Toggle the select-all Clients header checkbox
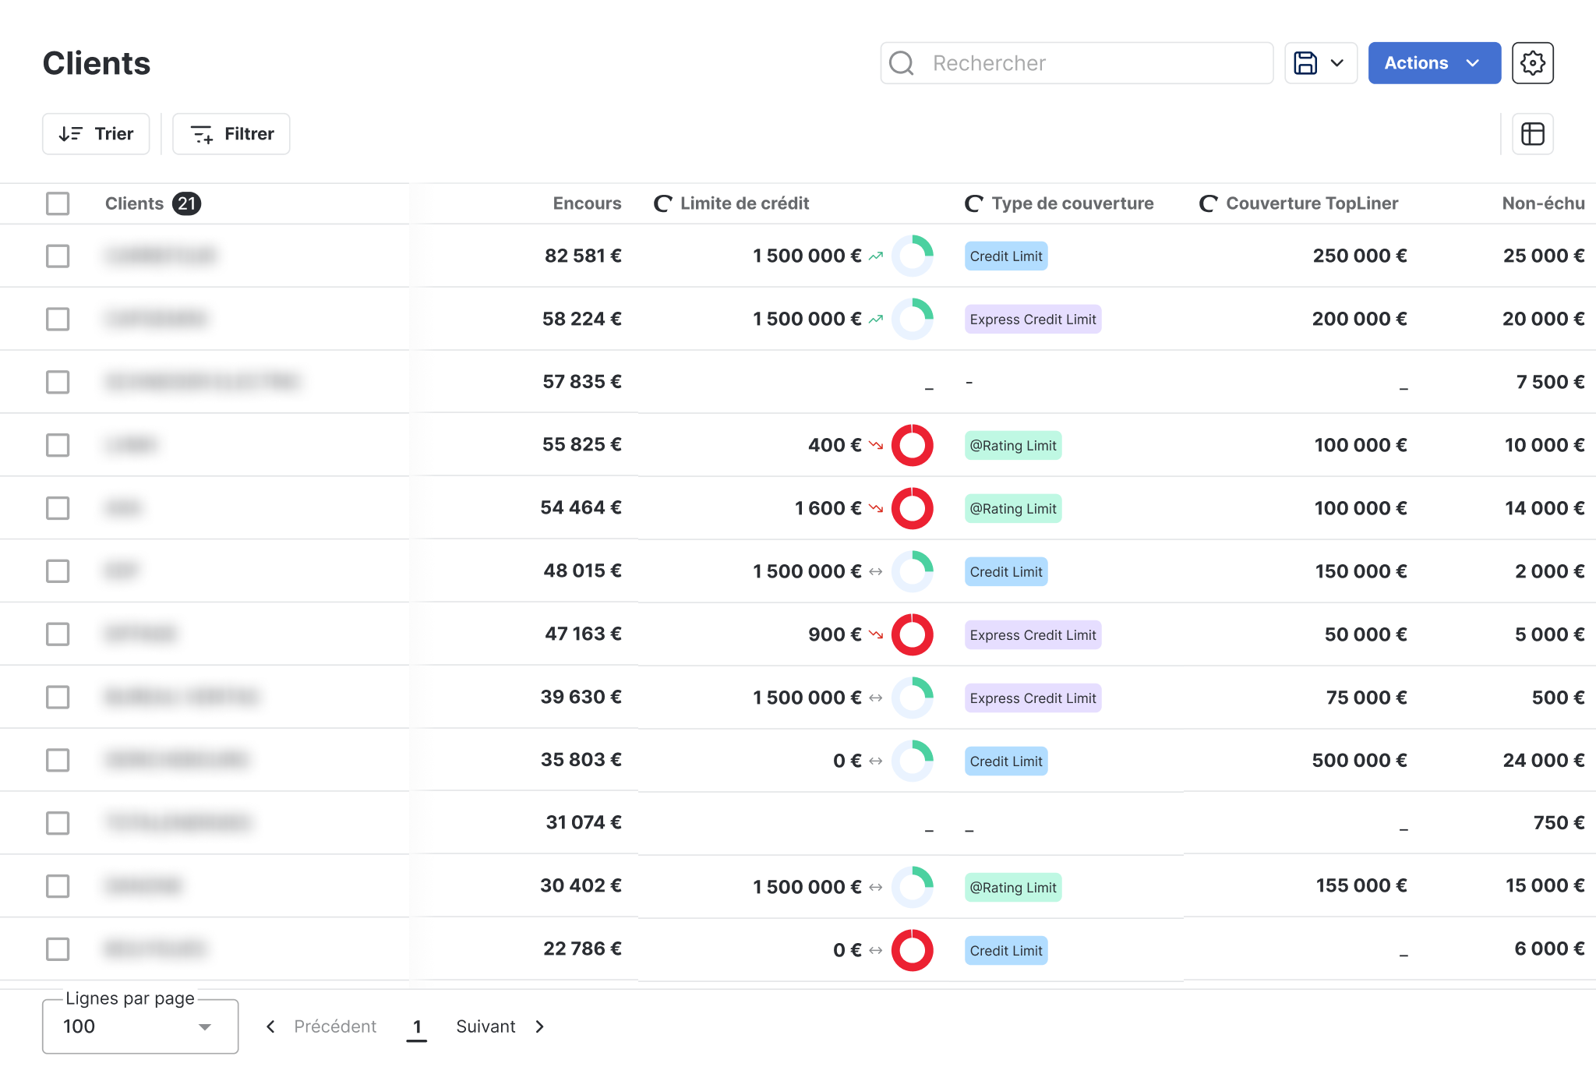1596x1074 pixels. [58, 203]
